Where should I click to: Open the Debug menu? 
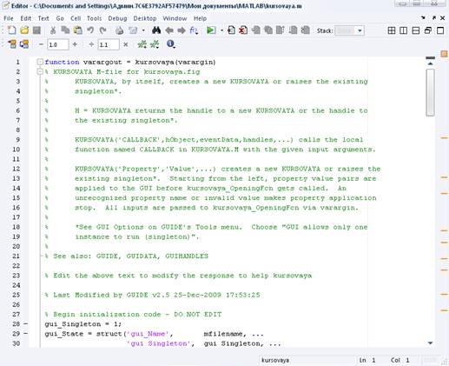click(x=117, y=18)
